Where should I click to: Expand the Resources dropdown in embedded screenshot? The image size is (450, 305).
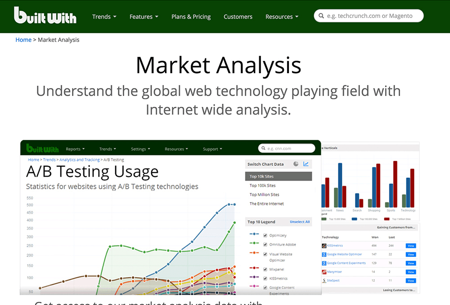tap(176, 149)
